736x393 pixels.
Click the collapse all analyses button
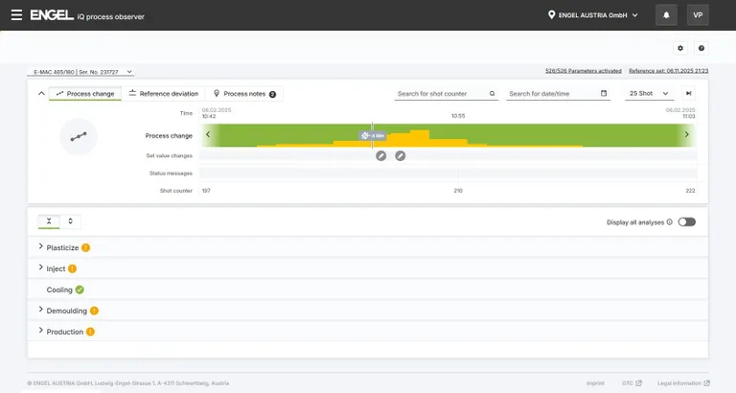49,221
